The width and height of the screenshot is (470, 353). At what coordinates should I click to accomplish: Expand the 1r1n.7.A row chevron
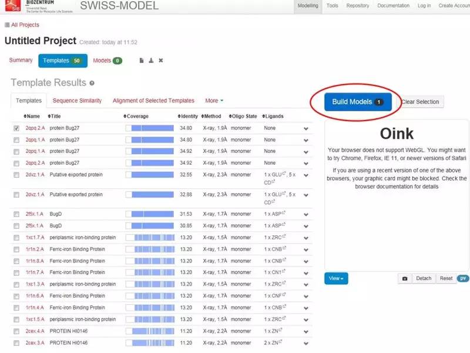pyautogui.click(x=305, y=273)
